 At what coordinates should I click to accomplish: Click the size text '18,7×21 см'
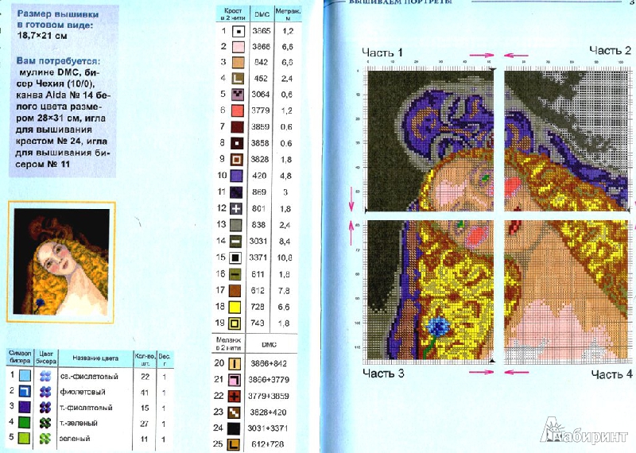point(42,36)
